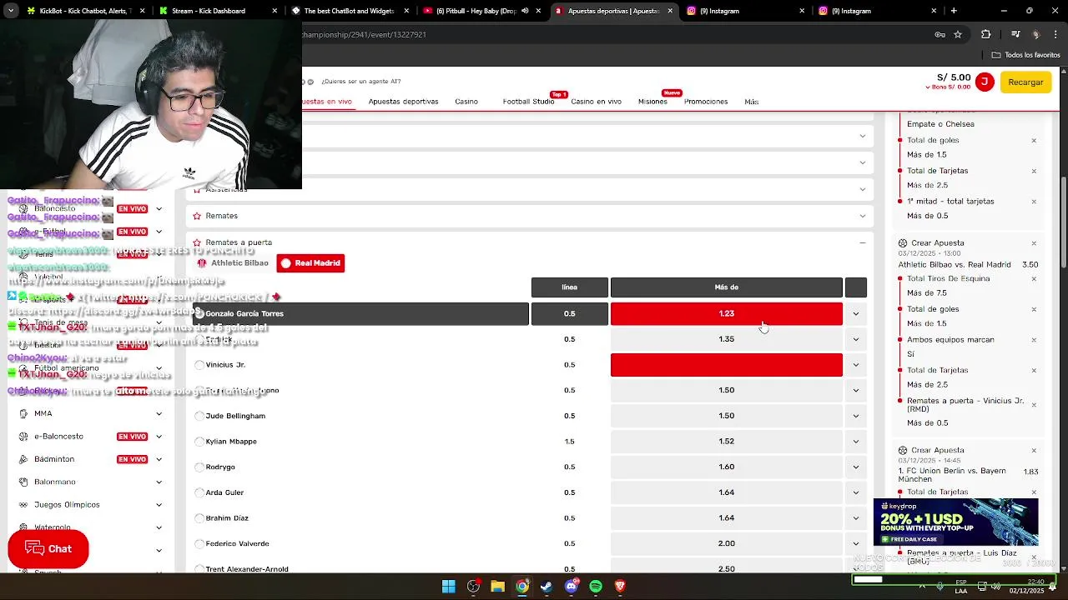Open the Windows Start menu icon
Viewport: 1068px width, 600px height.
point(449,587)
